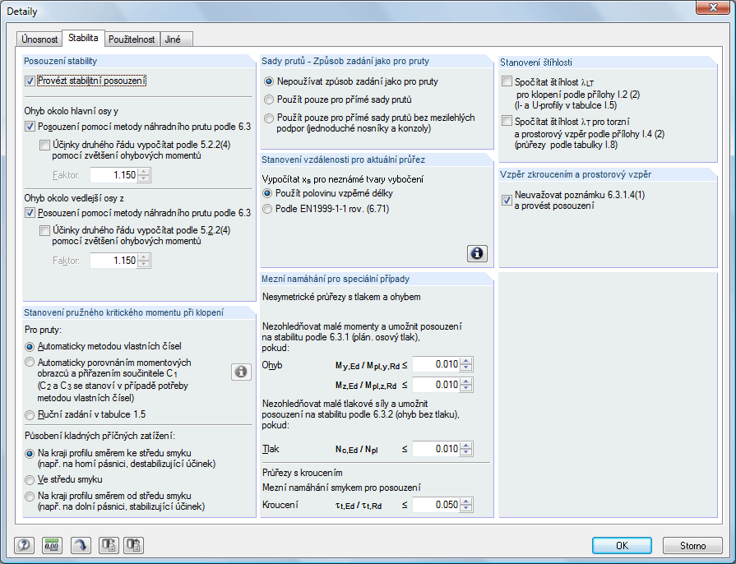The image size is (736, 564).
Task: Click the Mz,Ed / Mpl,z,Rd value field
Action: point(436,386)
